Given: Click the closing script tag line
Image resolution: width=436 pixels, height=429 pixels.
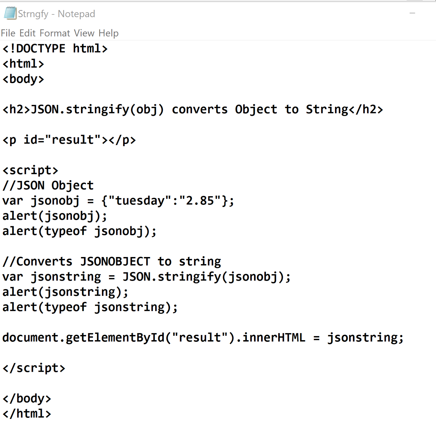Looking at the screenshot, I should (x=33, y=368).
